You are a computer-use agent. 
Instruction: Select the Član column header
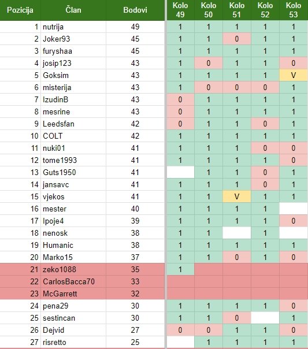(73, 10)
